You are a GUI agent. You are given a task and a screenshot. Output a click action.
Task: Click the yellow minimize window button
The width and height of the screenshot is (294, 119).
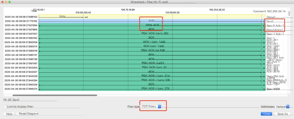(6, 2)
